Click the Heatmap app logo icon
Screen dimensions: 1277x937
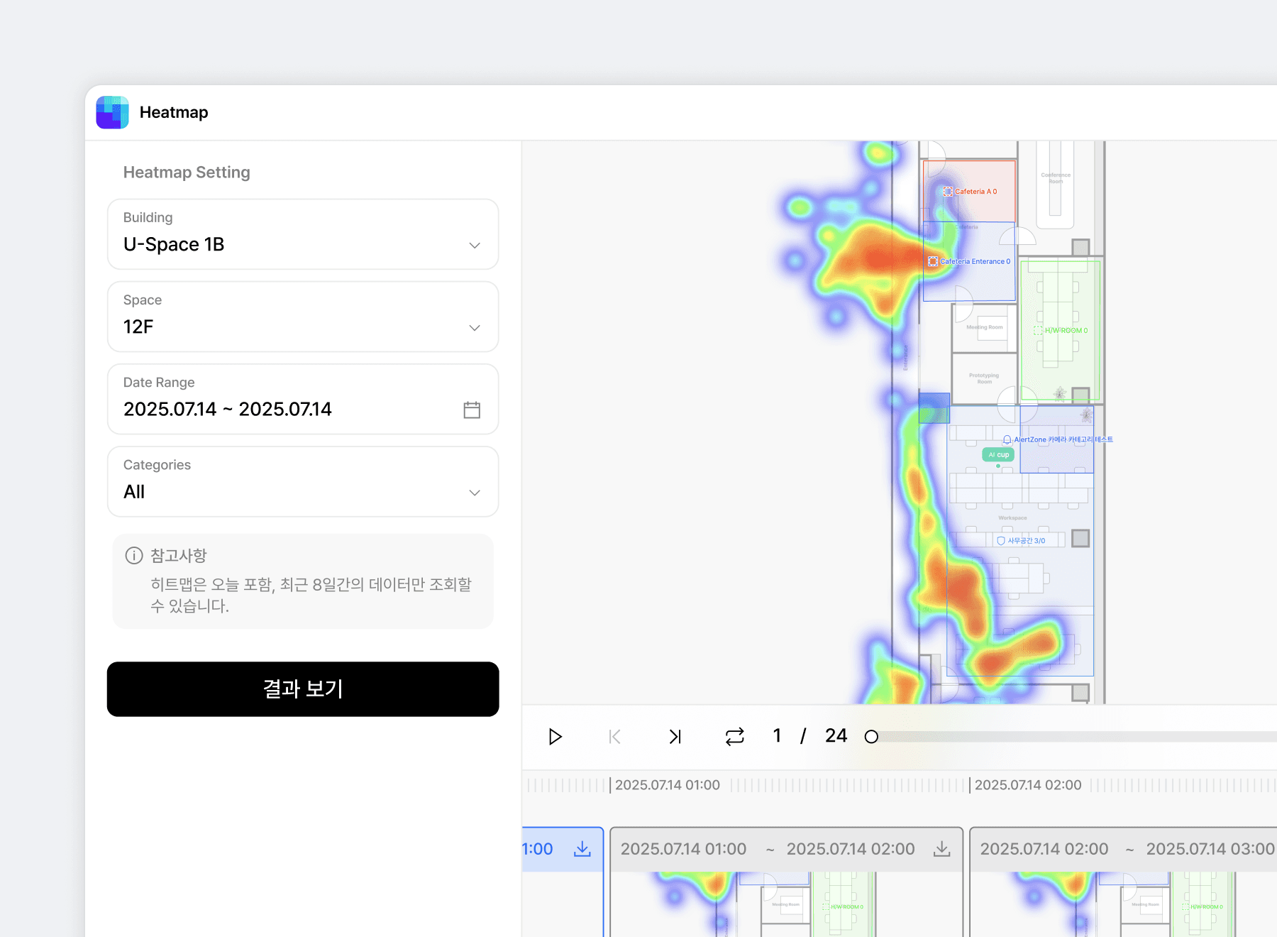click(x=112, y=112)
